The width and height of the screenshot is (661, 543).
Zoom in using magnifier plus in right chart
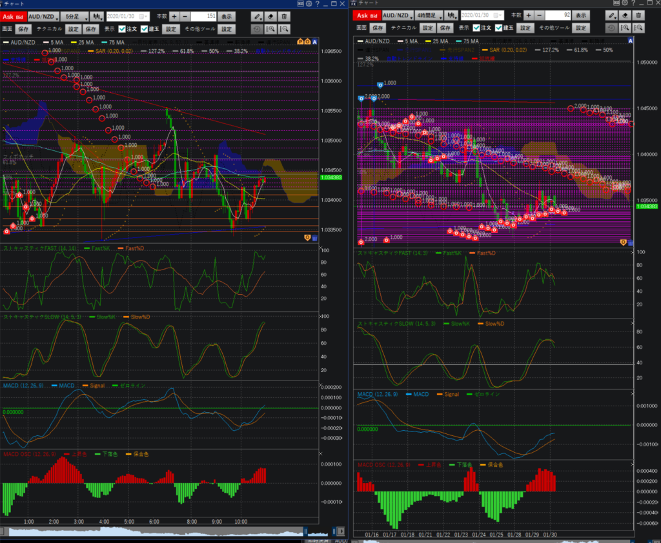(x=625, y=28)
